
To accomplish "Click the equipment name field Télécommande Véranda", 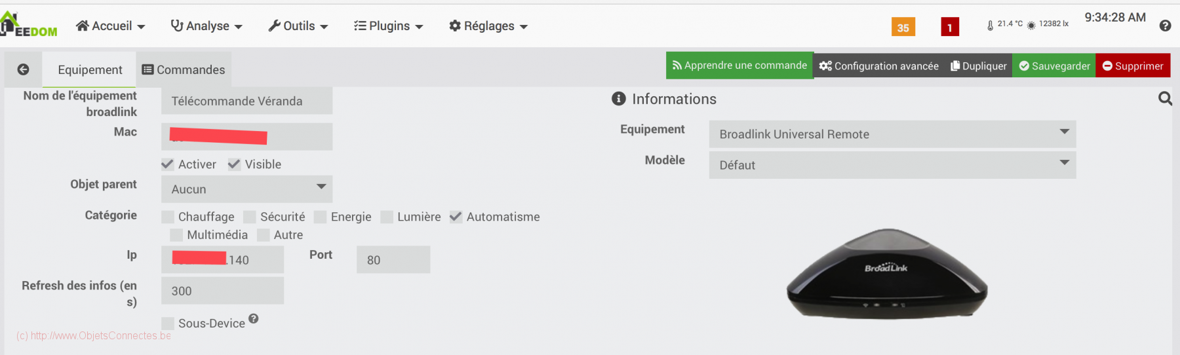I will click(246, 101).
